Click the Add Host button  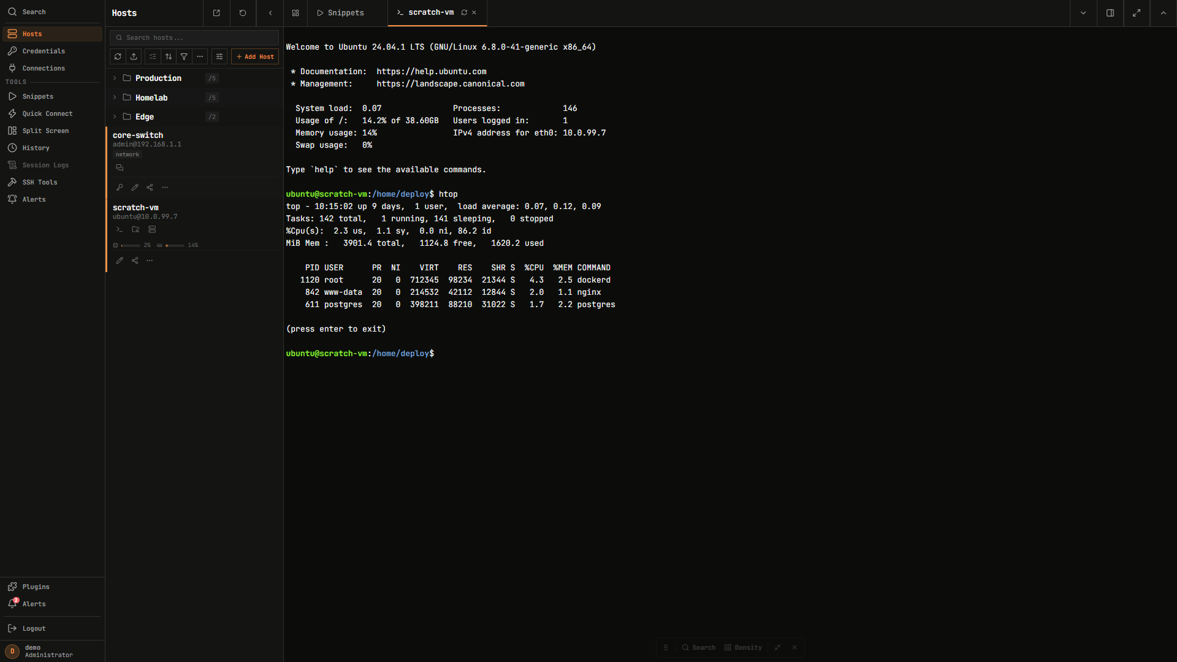tap(255, 56)
